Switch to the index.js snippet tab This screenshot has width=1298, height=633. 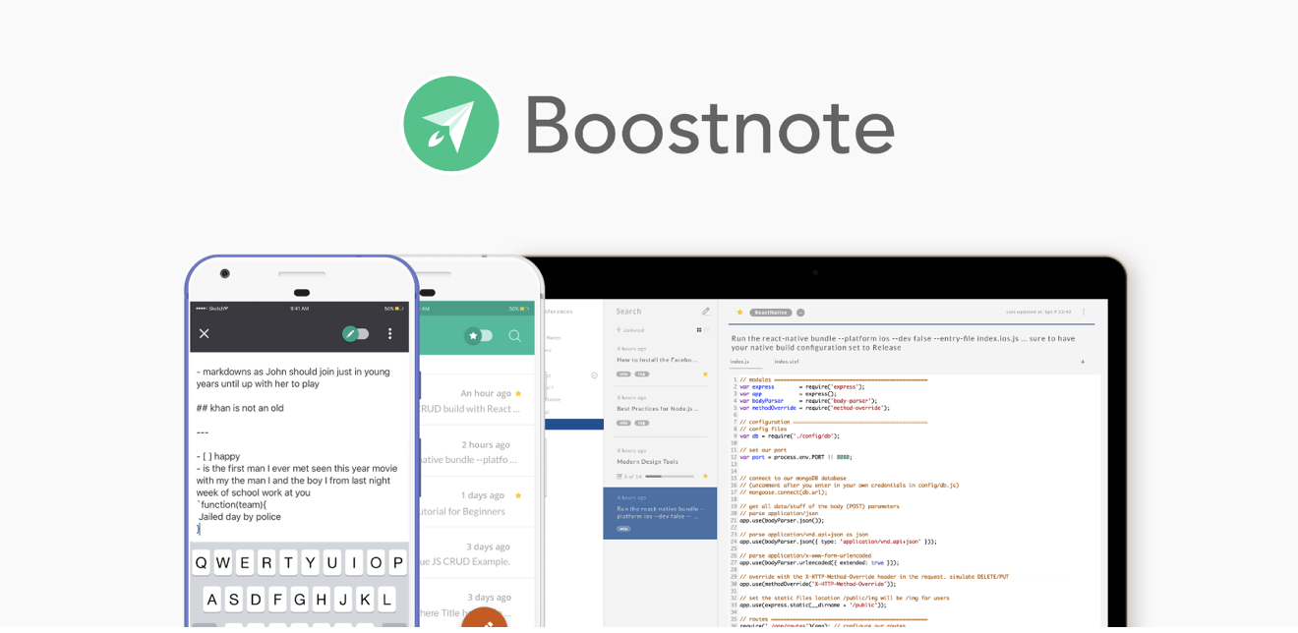(x=739, y=362)
